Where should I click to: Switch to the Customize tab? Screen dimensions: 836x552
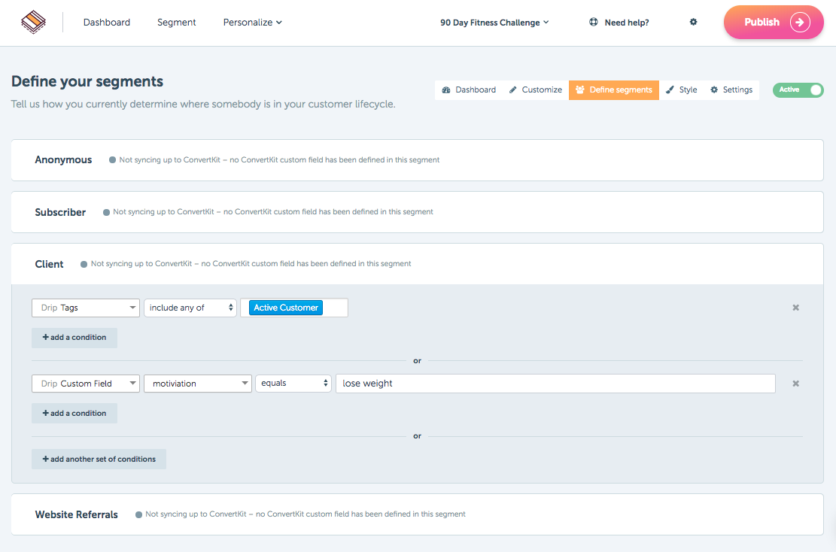click(x=535, y=90)
